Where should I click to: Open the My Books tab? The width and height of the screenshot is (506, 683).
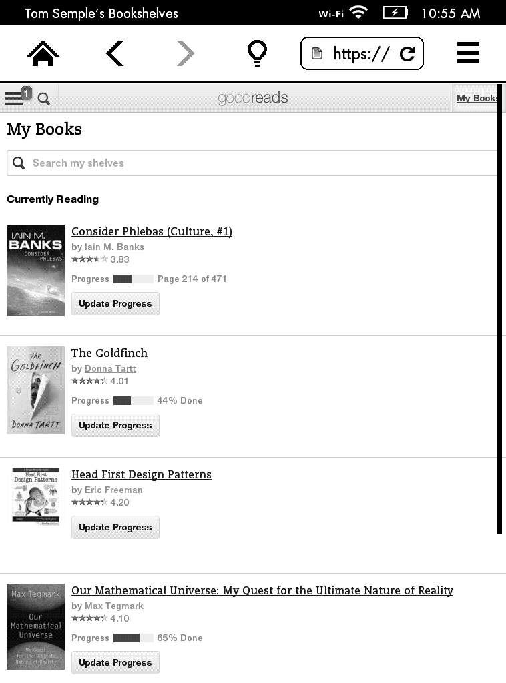[x=476, y=98]
